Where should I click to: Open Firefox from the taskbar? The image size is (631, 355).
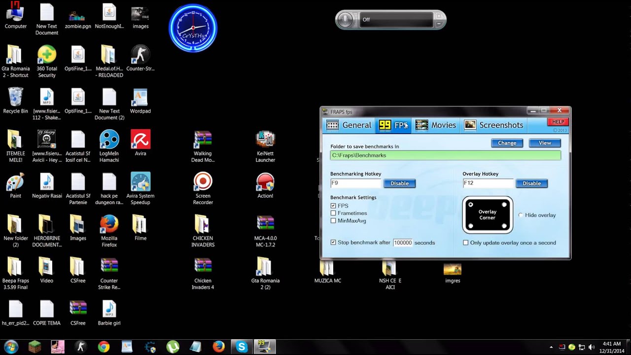coord(218,347)
